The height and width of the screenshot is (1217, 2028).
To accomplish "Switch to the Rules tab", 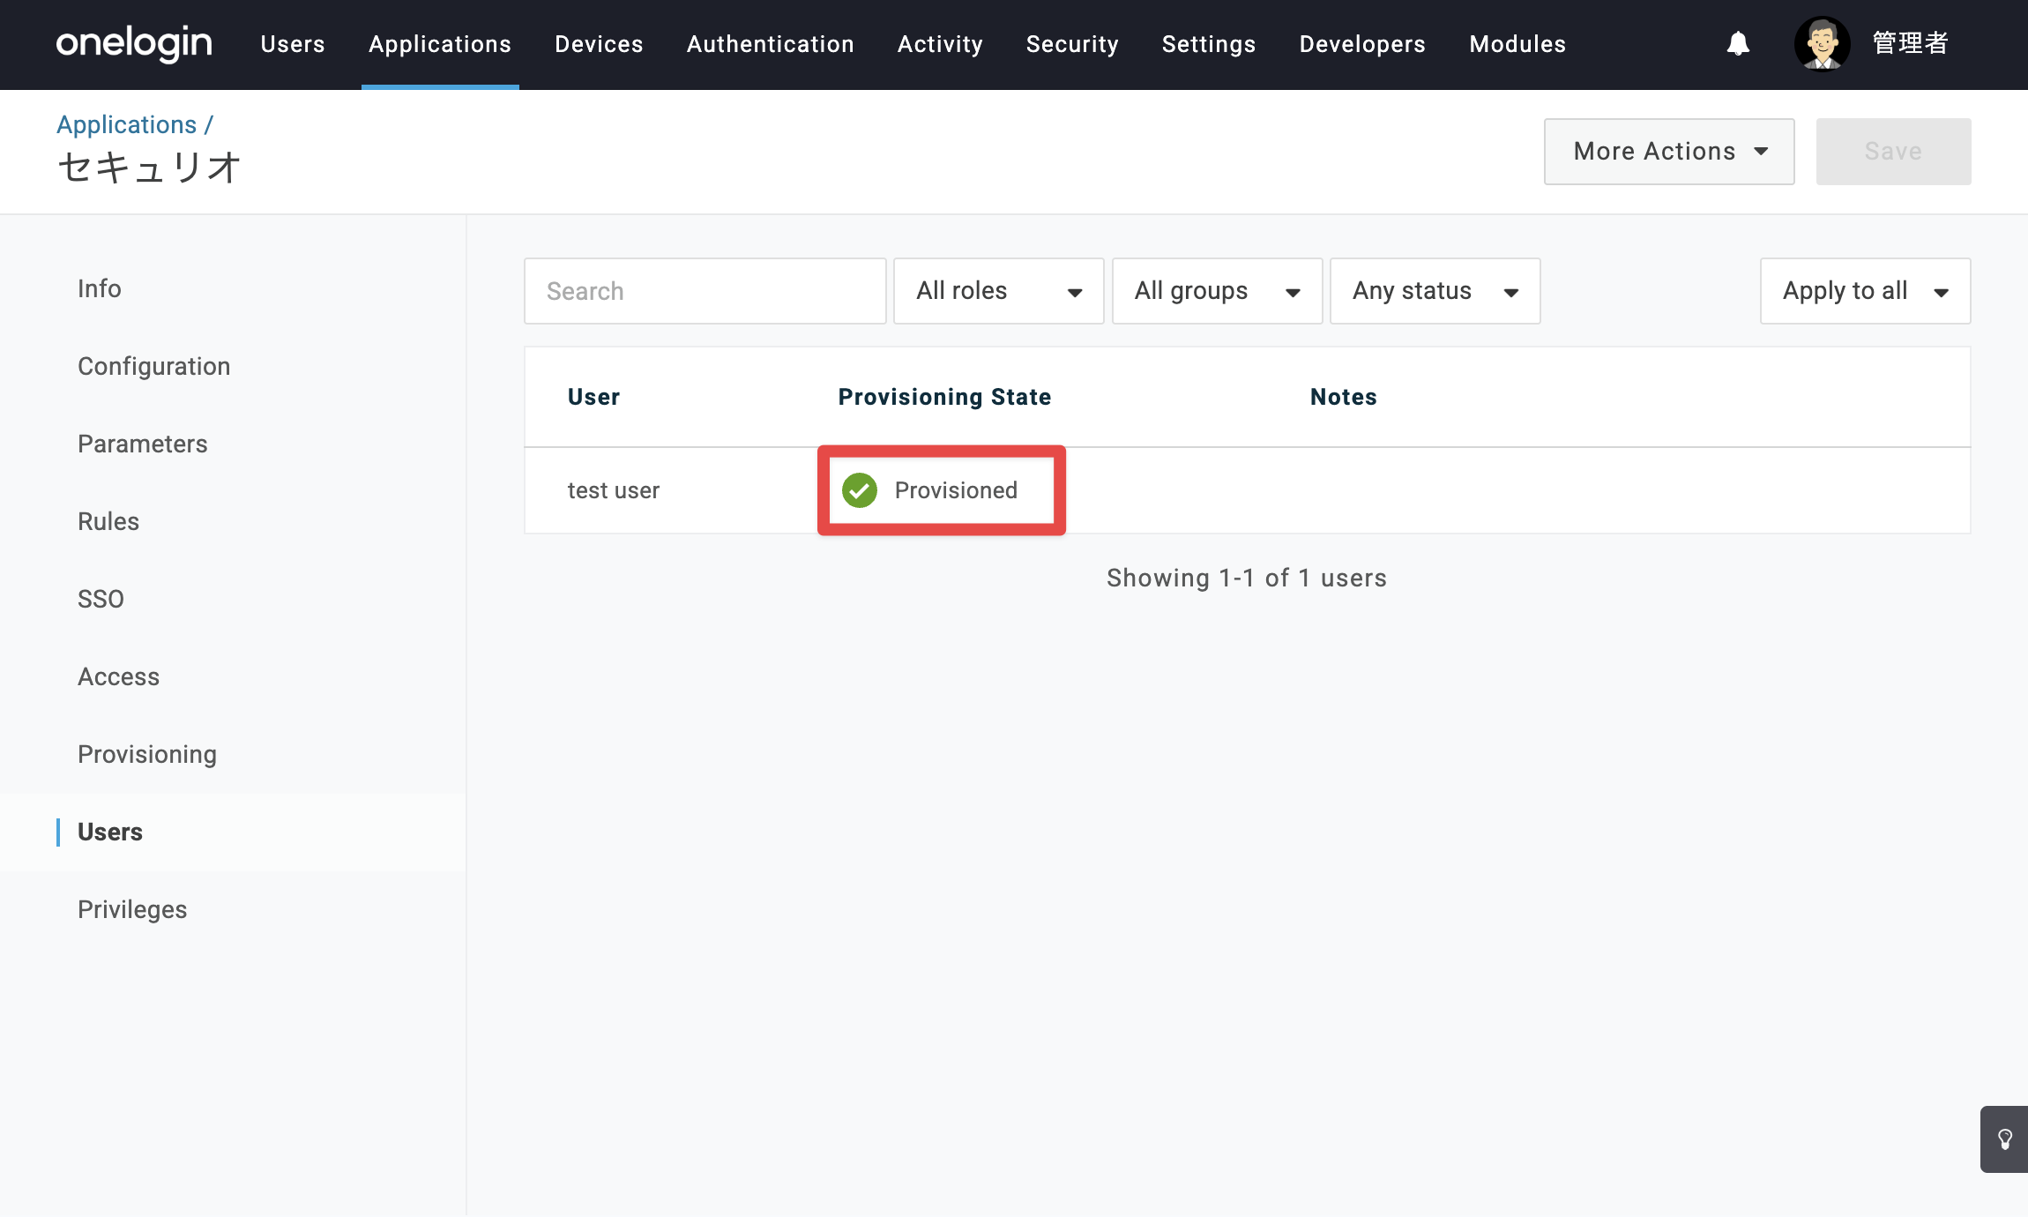I will (x=108, y=521).
